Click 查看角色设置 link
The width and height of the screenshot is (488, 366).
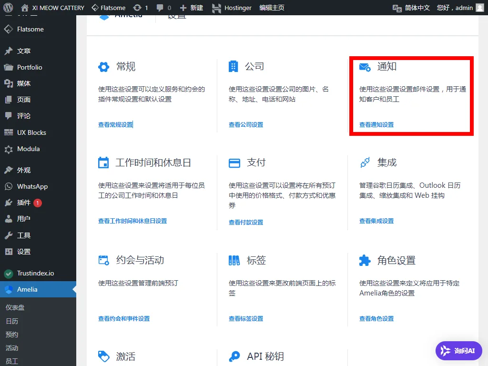pos(376,319)
